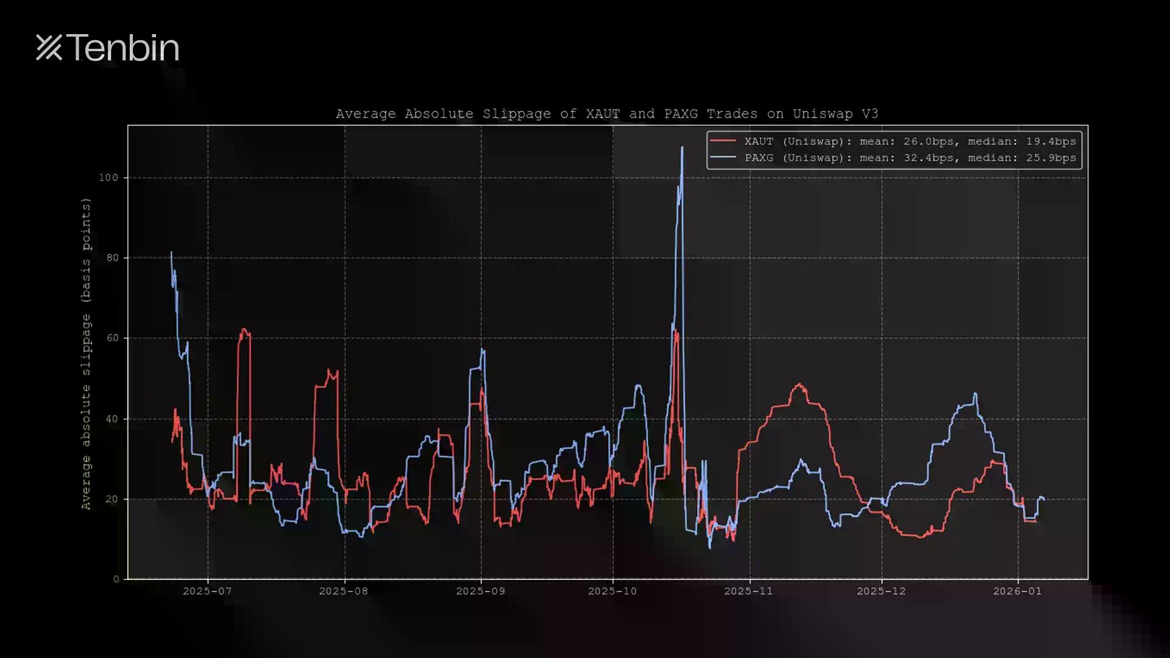Click the 100 y-axis tick label

[108, 177]
